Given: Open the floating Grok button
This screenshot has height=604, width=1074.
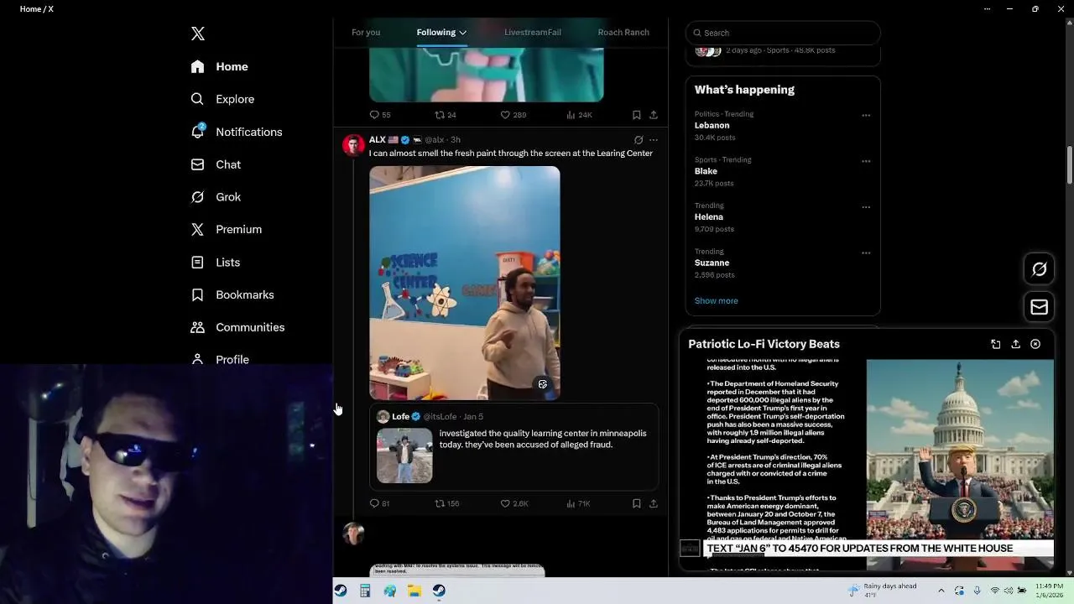Looking at the screenshot, I should [x=1039, y=269].
